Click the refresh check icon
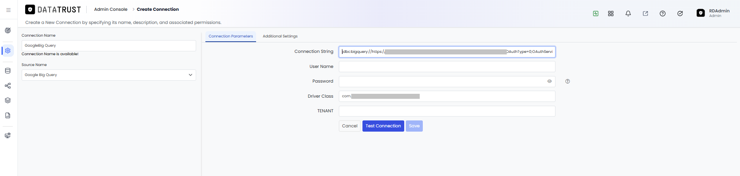 point(680,14)
